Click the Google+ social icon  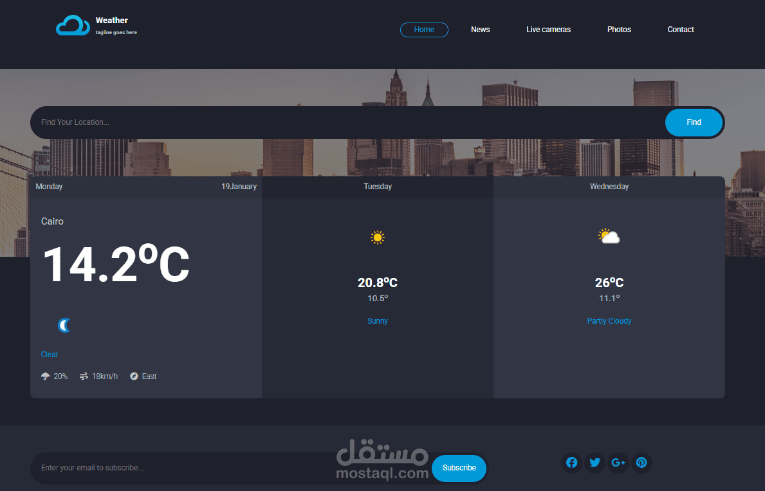pyautogui.click(x=618, y=463)
